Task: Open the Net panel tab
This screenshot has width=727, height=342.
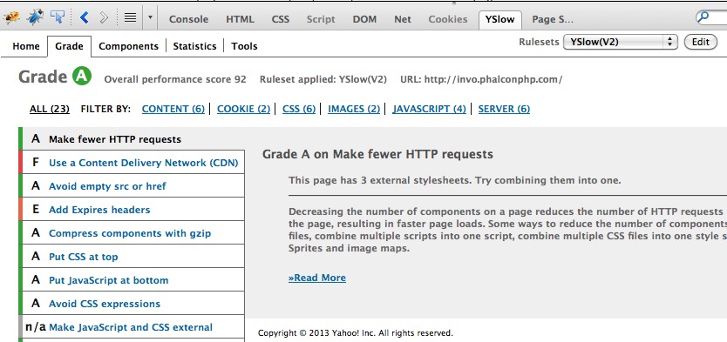Action: 403,19
